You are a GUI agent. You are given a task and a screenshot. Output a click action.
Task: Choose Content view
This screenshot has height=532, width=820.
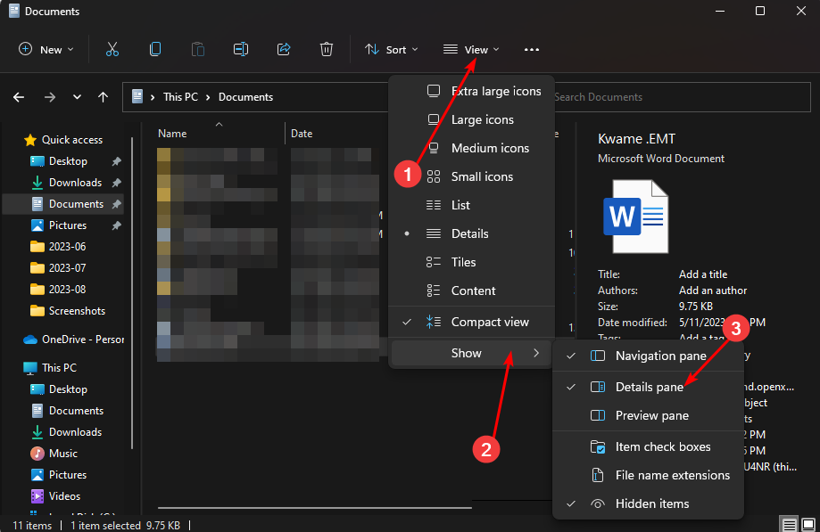pyautogui.click(x=471, y=291)
